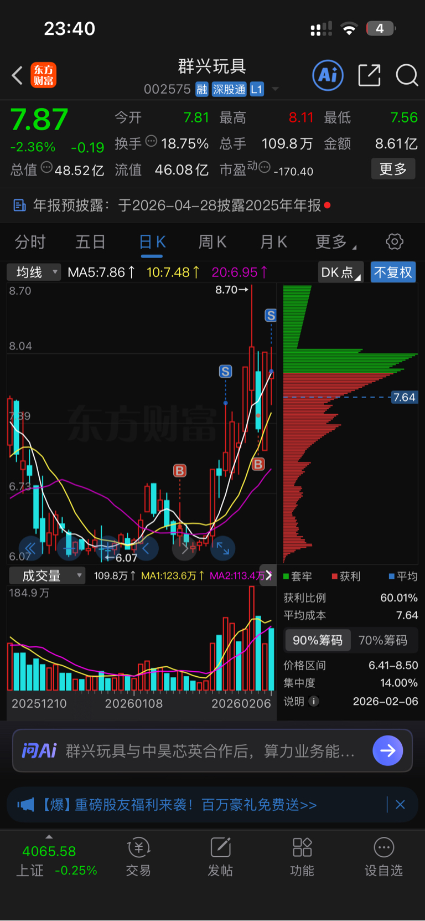Tap the L1 level badge
Image resolution: width=425 pixels, height=921 pixels.
tap(257, 89)
